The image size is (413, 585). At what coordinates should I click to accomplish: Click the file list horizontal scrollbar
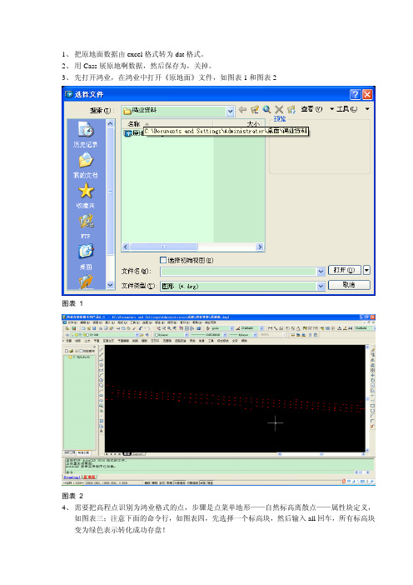[x=192, y=247]
